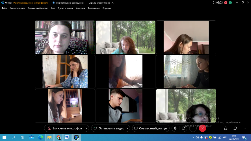Open the emoji reactions button
The width and height of the screenshot is (251, 141).
click(183, 128)
